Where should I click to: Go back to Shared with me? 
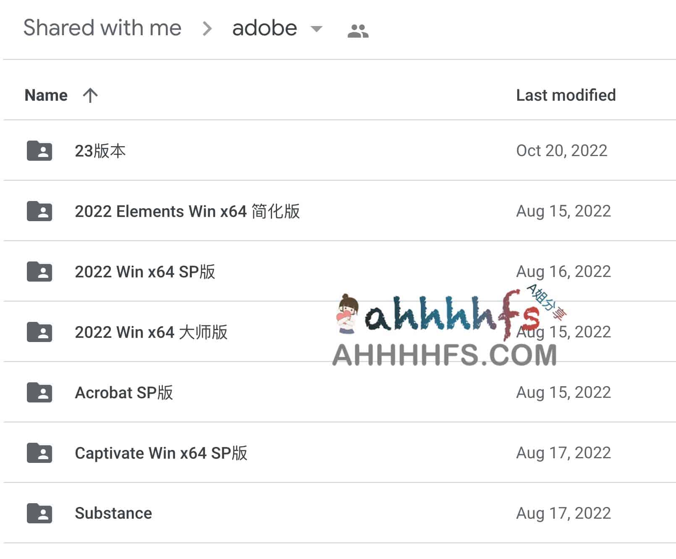pos(102,28)
